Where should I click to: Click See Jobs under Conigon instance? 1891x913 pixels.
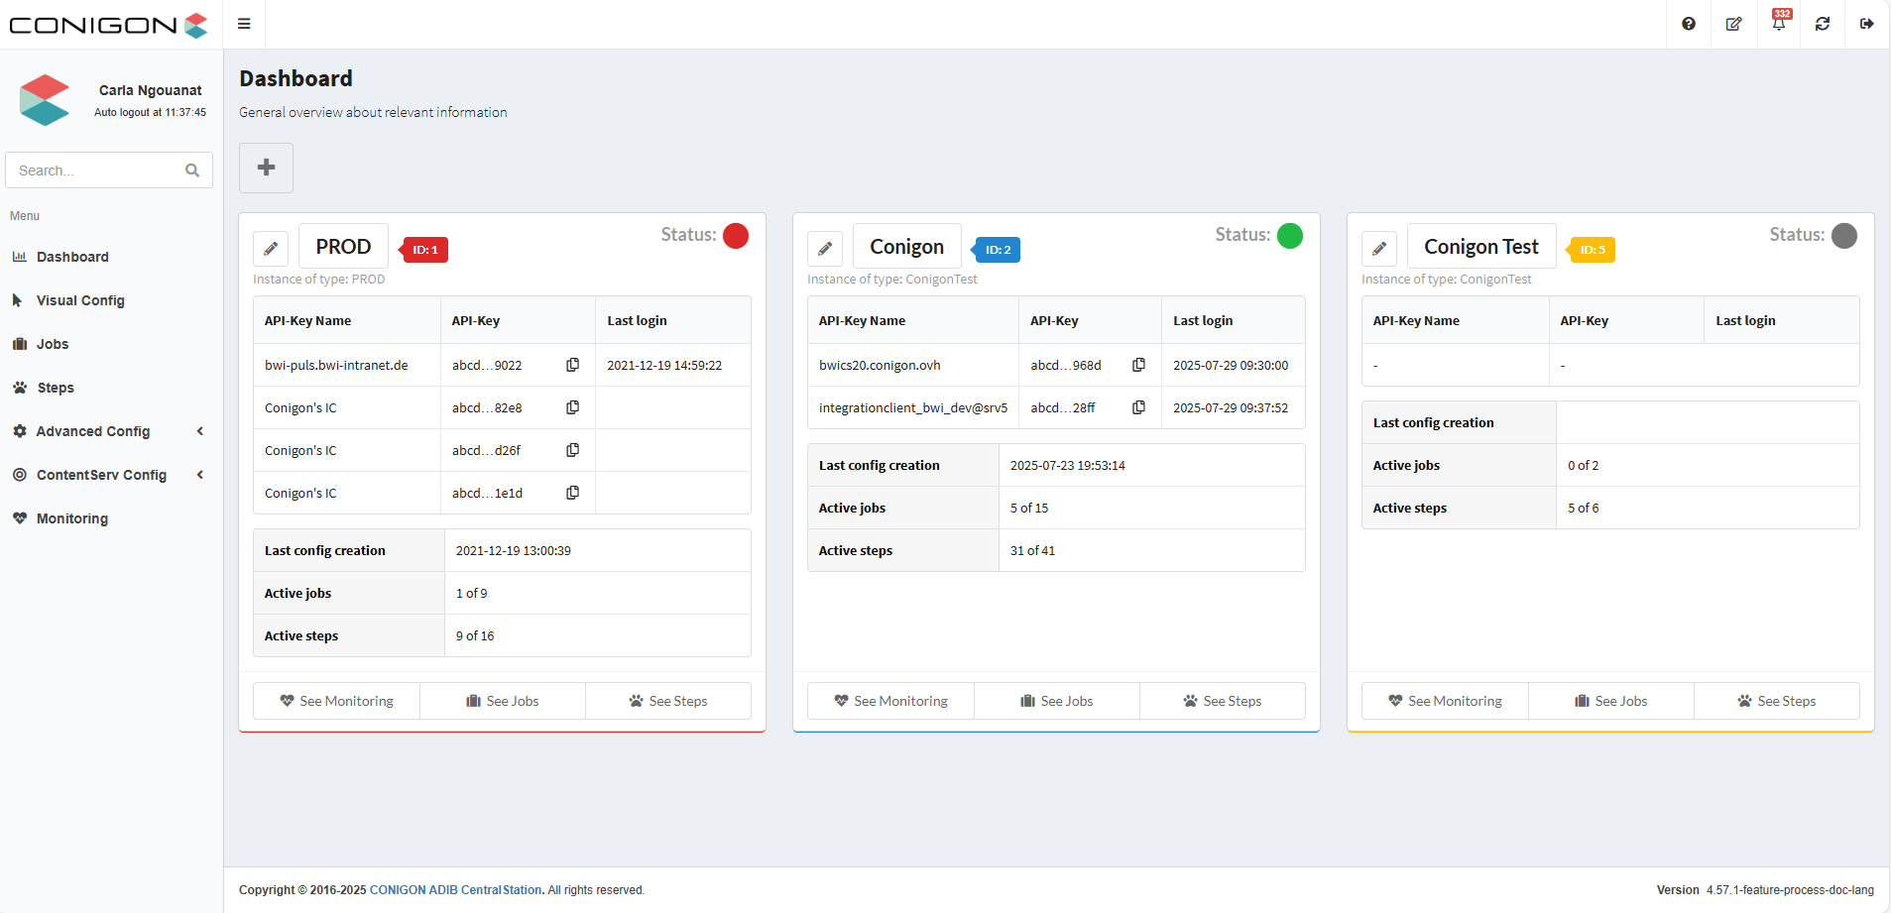1056,701
